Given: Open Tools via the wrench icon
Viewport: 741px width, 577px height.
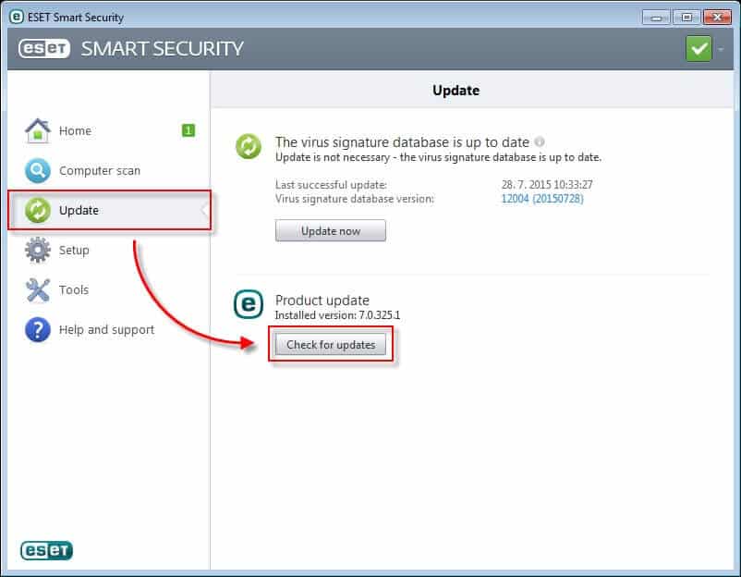Looking at the screenshot, I should coord(37,289).
